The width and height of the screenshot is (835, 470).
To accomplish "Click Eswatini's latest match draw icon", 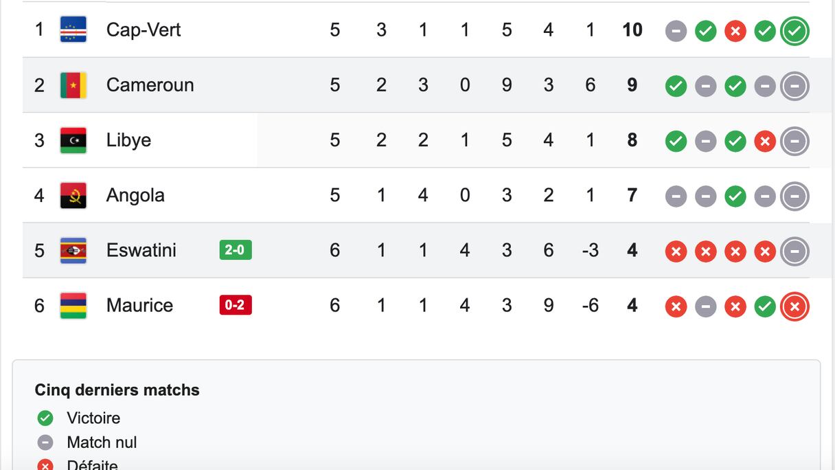I will point(794,251).
